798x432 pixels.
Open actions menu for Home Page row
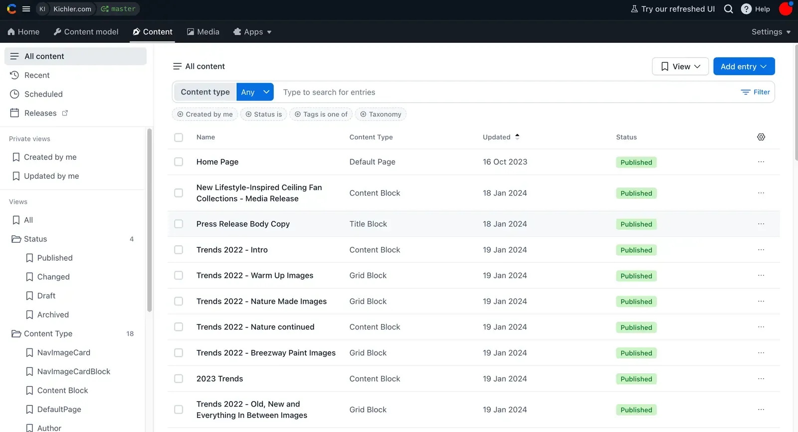coord(761,162)
